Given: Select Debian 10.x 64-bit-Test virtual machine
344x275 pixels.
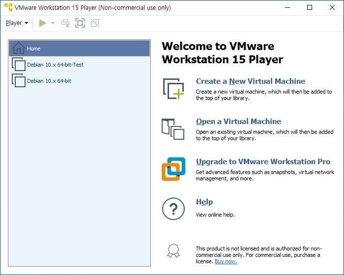Looking at the screenshot, I should click(x=80, y=65).
